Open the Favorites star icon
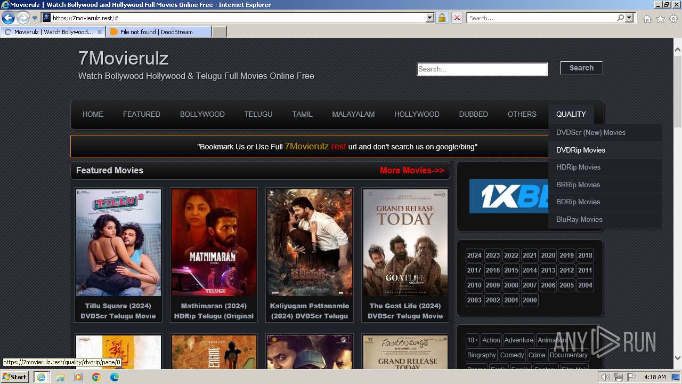682x384 pixels. coord(660,19)
